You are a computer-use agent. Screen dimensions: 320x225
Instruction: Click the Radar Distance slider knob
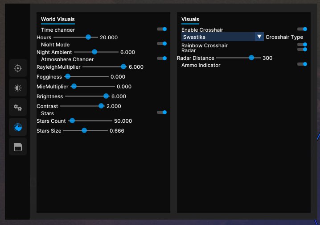(251, 58)
